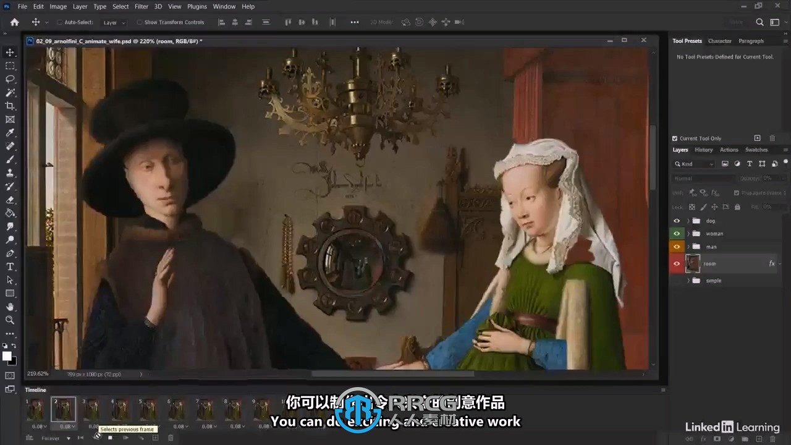Switch to the Character tab

coord(719,41)
